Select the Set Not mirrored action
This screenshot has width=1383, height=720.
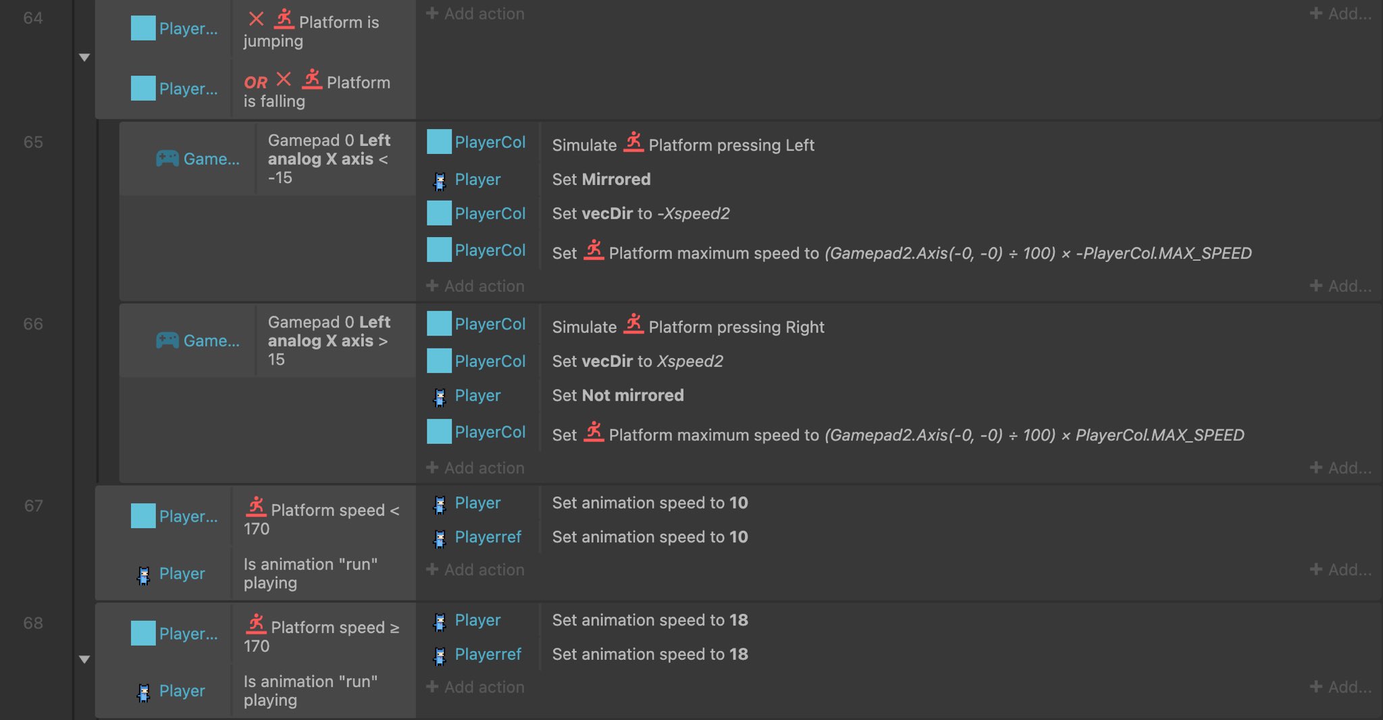point(618,396)
